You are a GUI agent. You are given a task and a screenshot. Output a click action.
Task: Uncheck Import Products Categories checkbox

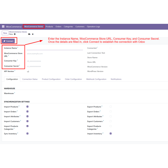tap(27, 126)
